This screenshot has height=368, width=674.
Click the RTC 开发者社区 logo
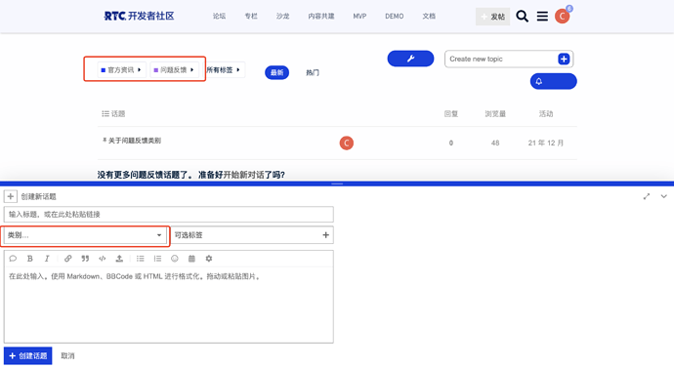point(140,16)
